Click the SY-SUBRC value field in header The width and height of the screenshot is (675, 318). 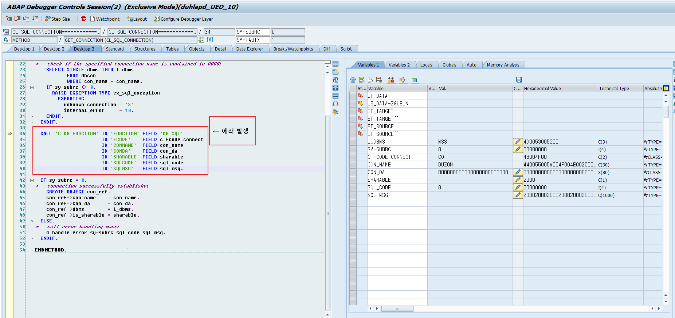[x=288, y=32]
